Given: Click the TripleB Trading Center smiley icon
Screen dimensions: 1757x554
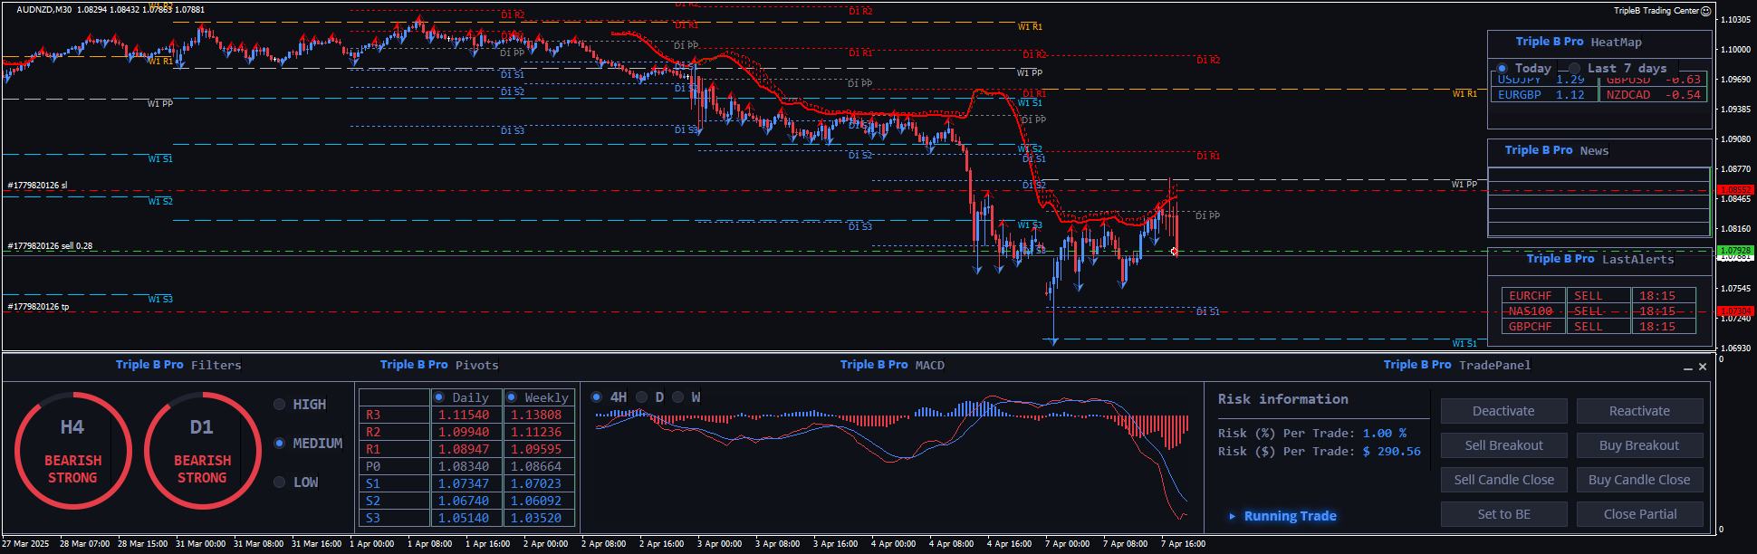Looking at the screenshot, I should tap(1706, 11).
